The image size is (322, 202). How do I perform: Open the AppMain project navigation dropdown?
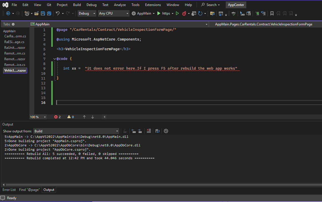119,24
